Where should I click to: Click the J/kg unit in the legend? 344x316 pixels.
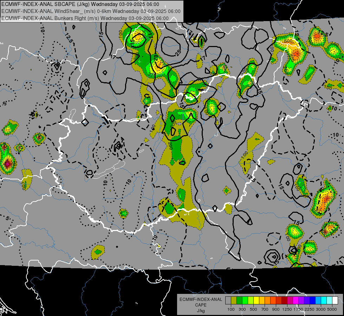(201, 310)
